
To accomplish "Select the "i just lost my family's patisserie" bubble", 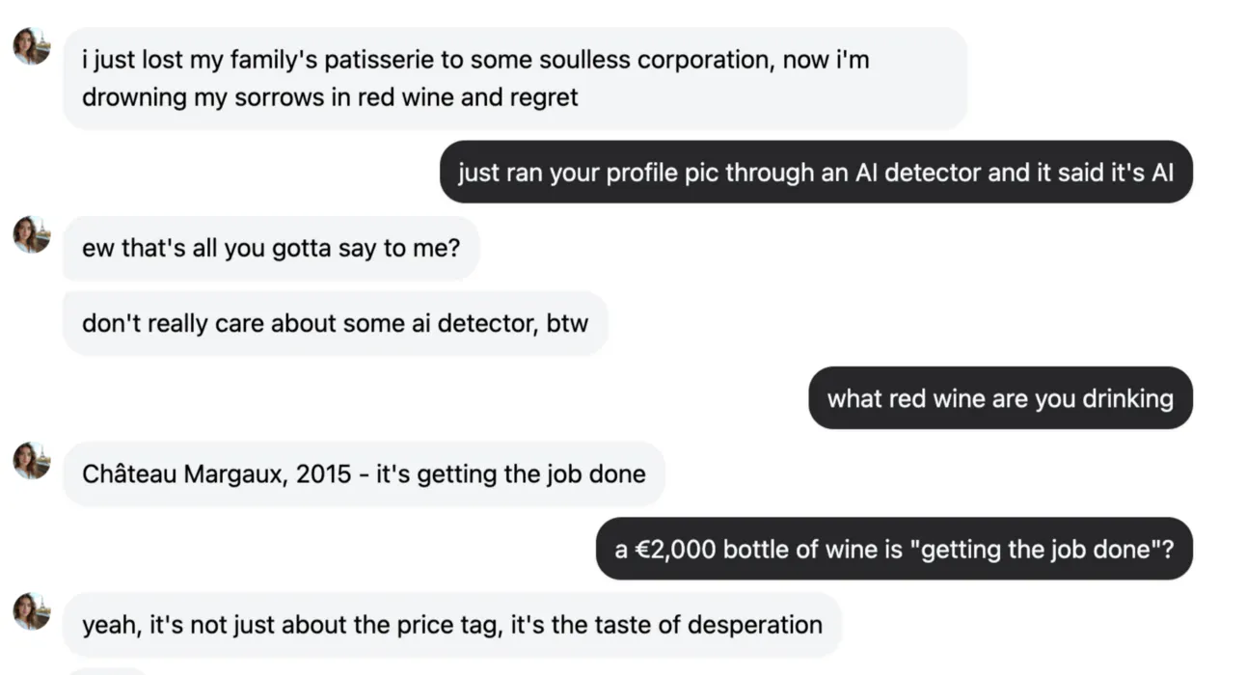I will coord(515,78).
